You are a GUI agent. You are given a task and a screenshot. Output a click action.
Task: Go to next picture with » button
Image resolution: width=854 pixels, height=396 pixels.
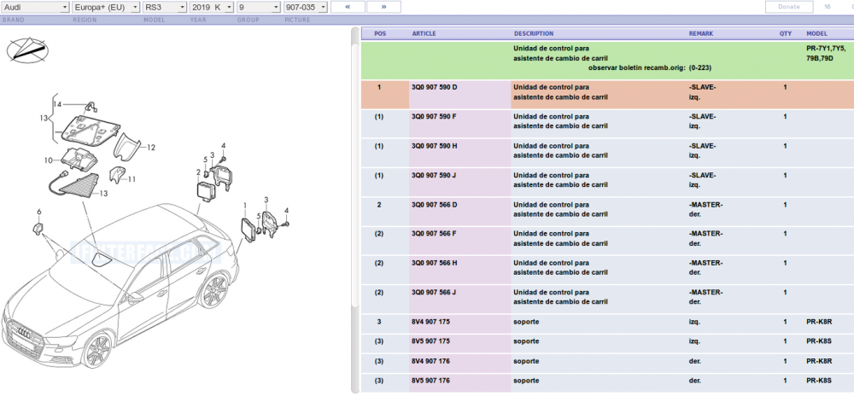[x=383, y=7]
